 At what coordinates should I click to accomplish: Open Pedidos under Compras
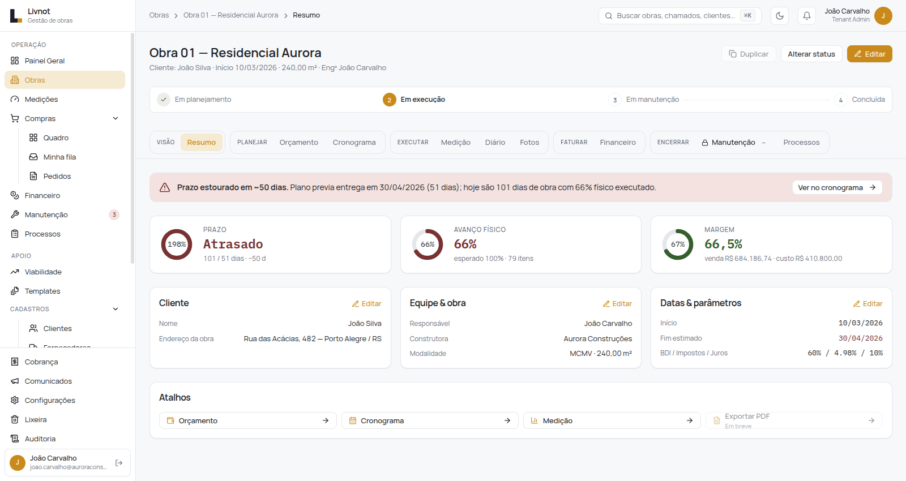74,176
